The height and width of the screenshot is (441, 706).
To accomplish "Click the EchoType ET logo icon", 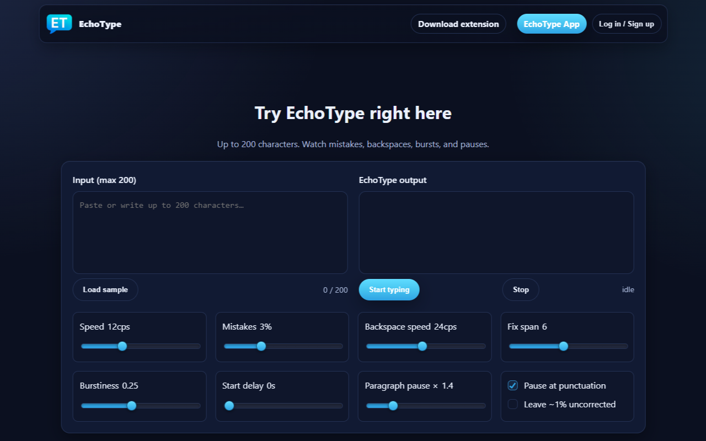I will (59, 24).
